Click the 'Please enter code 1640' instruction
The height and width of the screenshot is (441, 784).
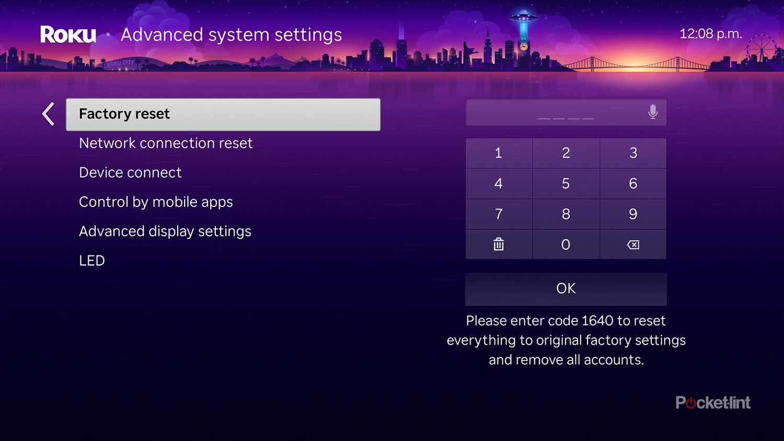[566, 340]
